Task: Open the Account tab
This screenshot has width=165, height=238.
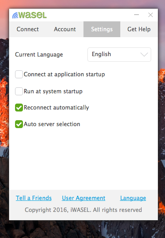Action: point(65,29)
